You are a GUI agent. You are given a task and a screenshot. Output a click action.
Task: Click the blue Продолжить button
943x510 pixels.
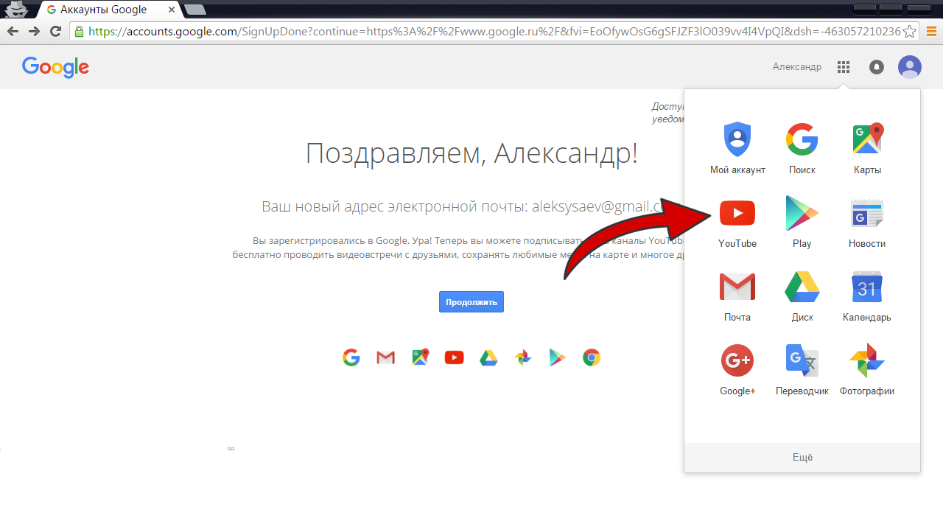point(471,302)
